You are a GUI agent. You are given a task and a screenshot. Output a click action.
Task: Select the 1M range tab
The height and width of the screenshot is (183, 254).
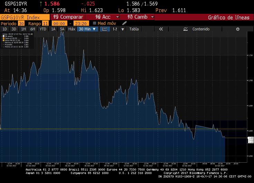[23, 29]
